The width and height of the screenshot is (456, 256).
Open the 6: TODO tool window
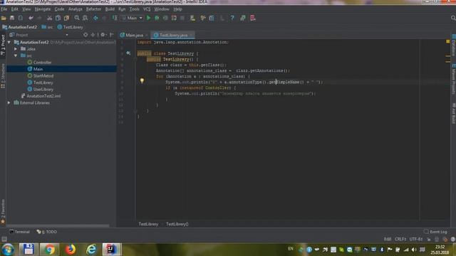pos(47,232)
